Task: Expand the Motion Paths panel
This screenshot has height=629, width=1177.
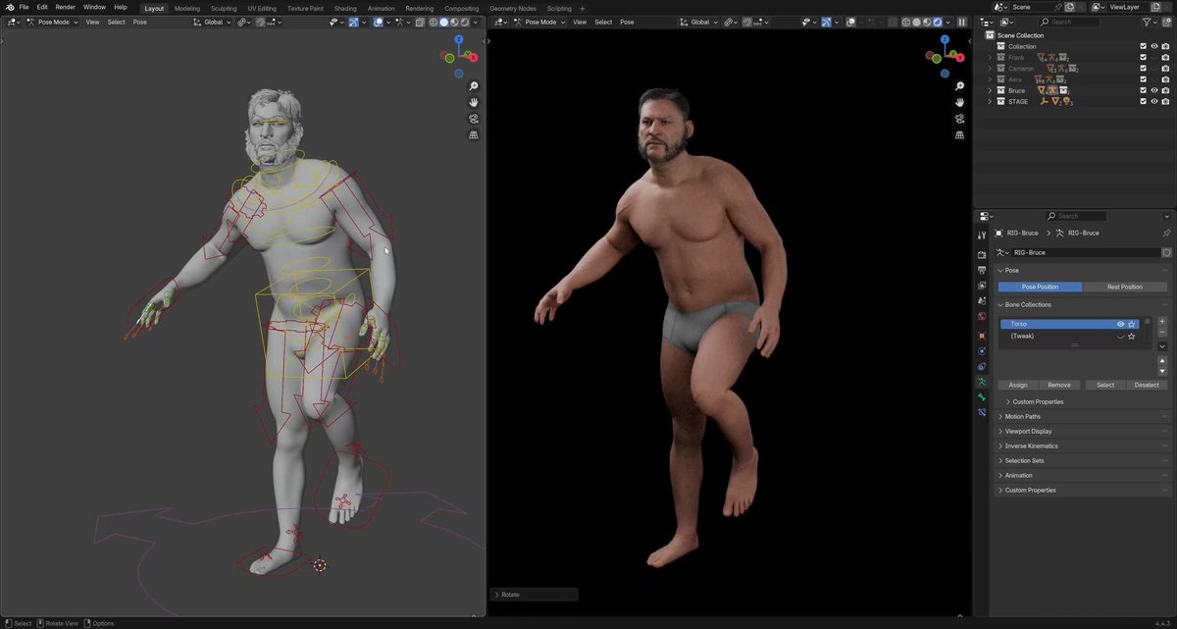Action: coord(1083,416)
